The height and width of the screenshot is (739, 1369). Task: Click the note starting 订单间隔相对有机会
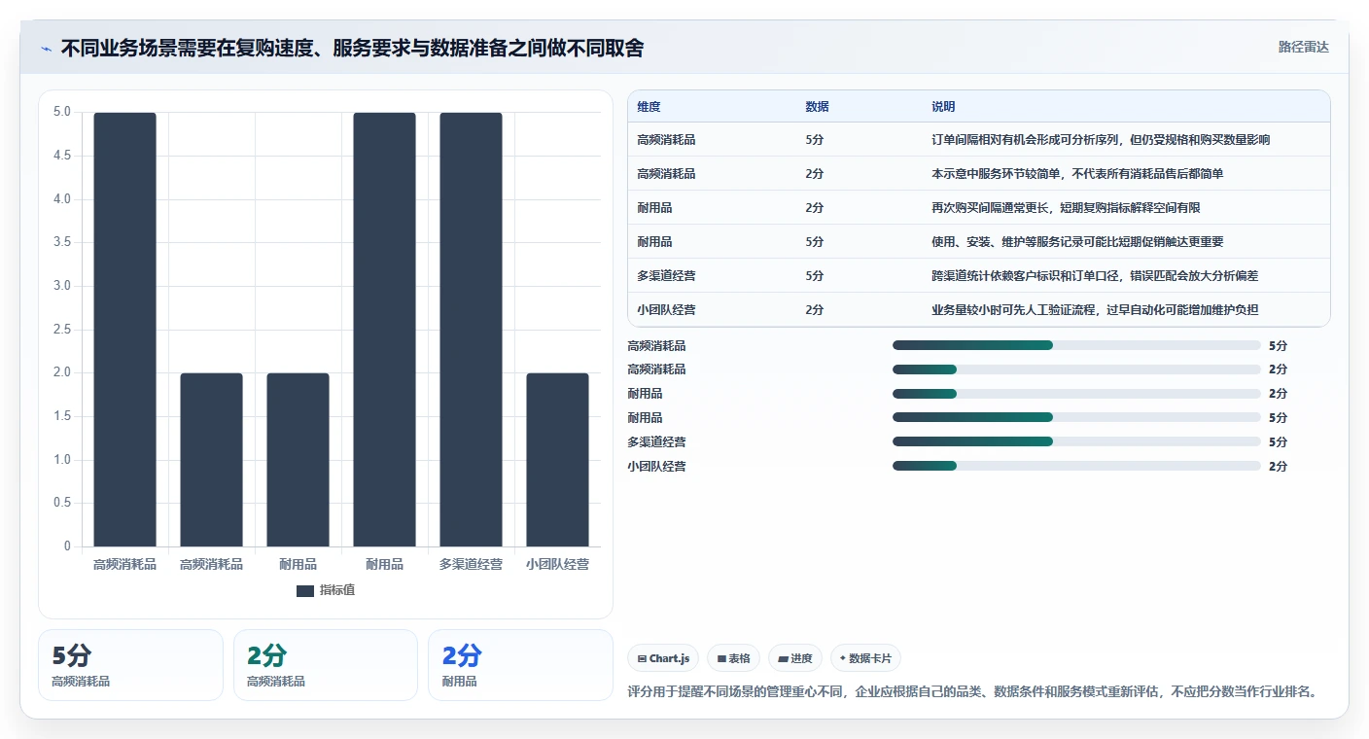[x=1101, y=140]
